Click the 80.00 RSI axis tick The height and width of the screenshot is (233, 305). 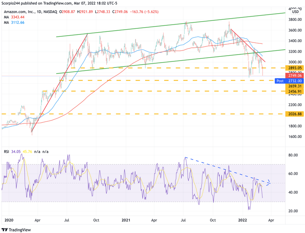click(x=293, y=155)
